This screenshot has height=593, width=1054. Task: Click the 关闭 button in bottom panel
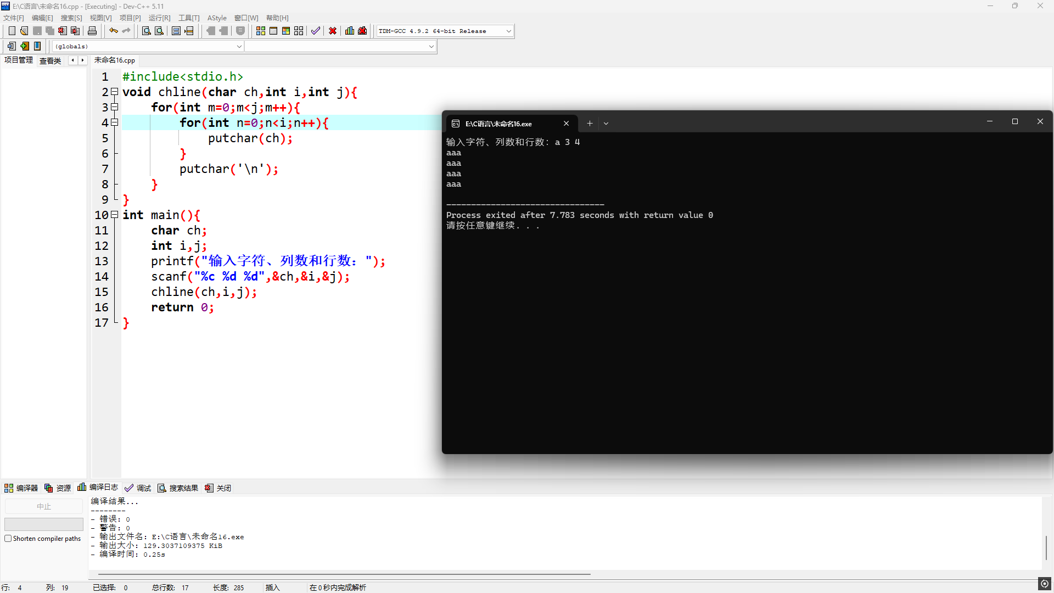pos(218,488)
